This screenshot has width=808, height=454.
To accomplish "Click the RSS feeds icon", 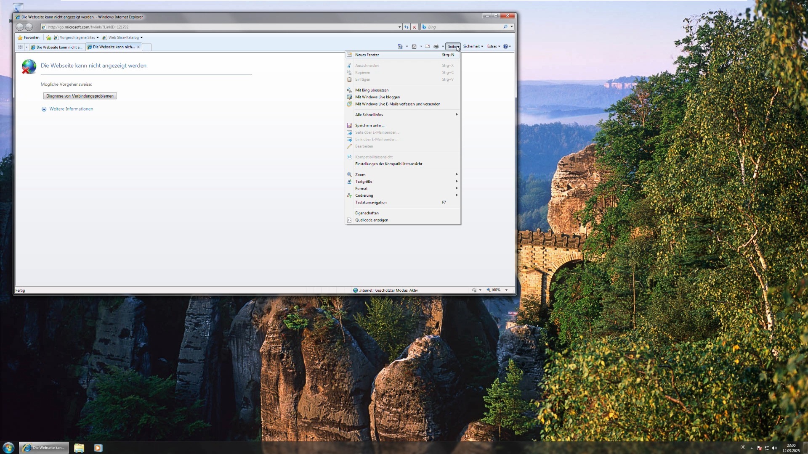I will 415,46.
